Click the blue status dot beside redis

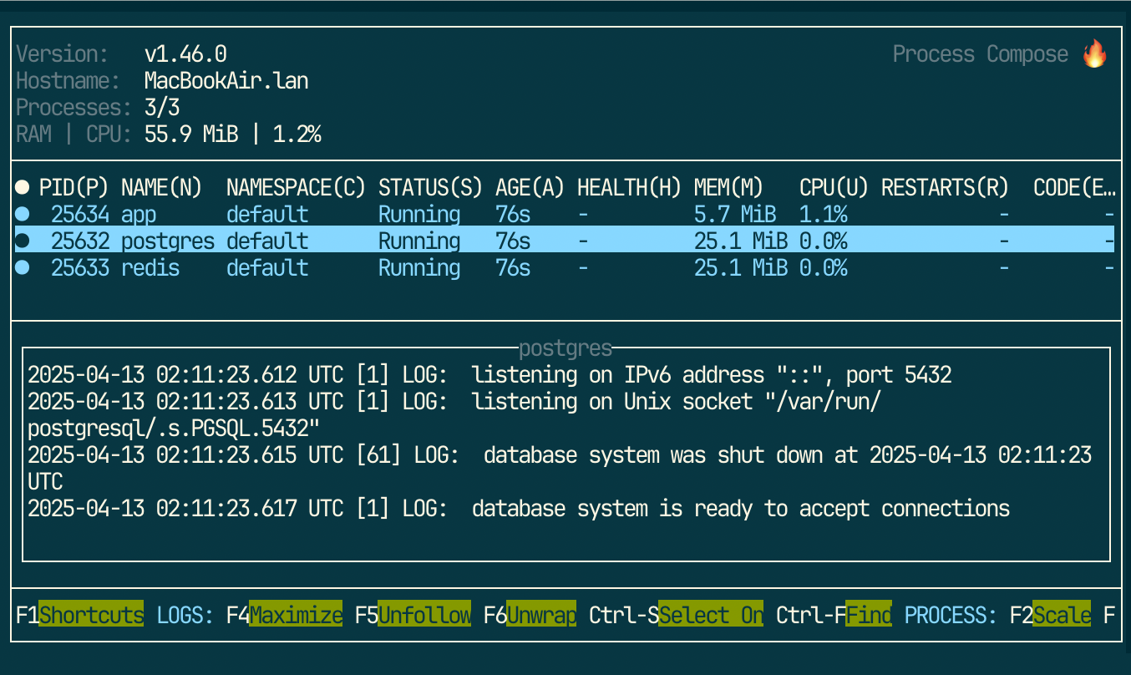pos(22,267)
